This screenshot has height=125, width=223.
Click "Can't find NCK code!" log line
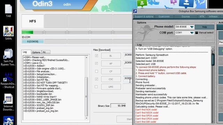click(146, 110)
